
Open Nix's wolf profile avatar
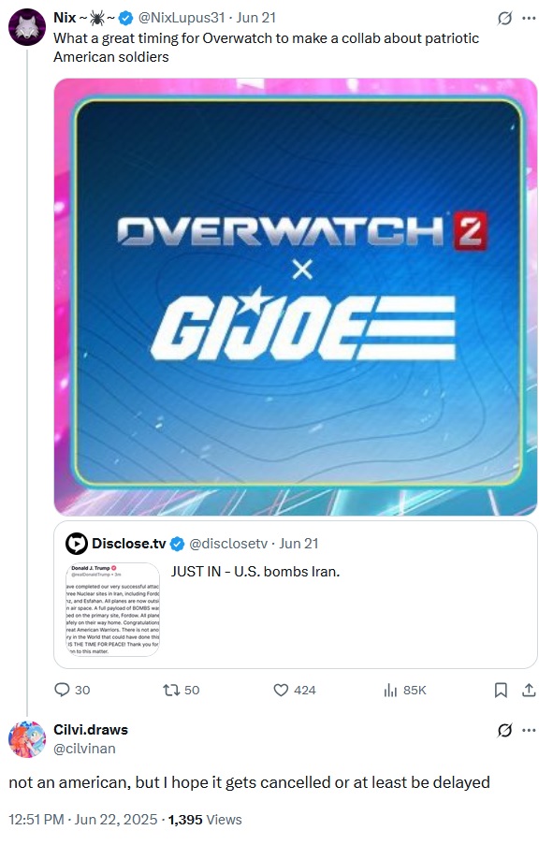coord(27,27)
